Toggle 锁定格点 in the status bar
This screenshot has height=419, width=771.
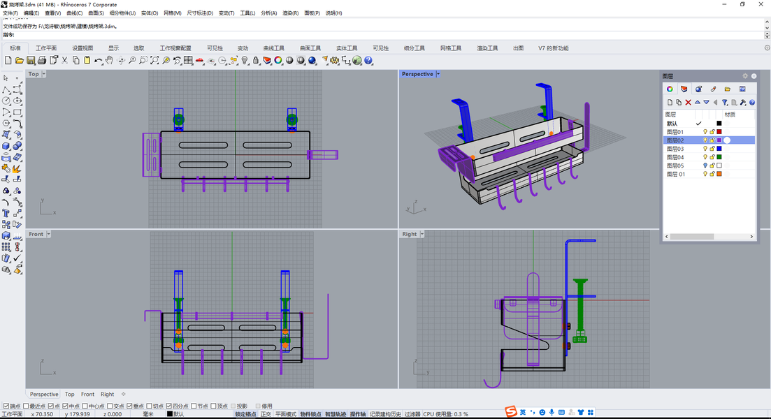click(x=245, y=414)
